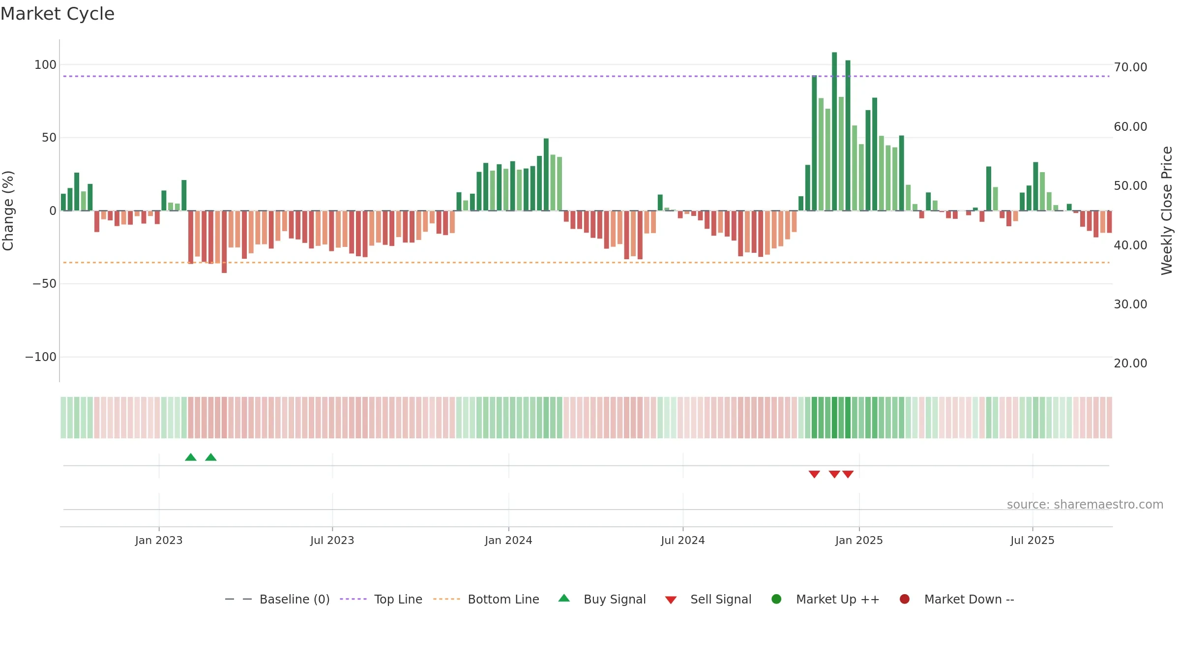Click the purple dotted Top Line
This screenshot has width=1180, height=664.
(x=586, y=76)
